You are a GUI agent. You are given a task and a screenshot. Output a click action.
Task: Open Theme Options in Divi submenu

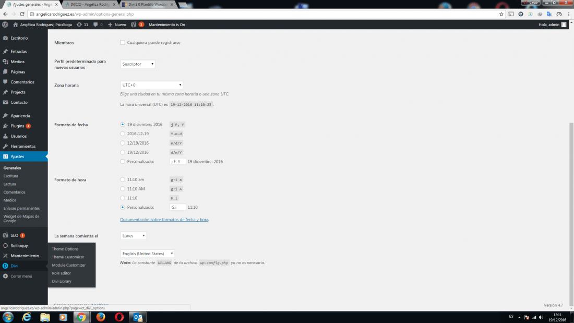pyautogui.click(x=65, y=249)
